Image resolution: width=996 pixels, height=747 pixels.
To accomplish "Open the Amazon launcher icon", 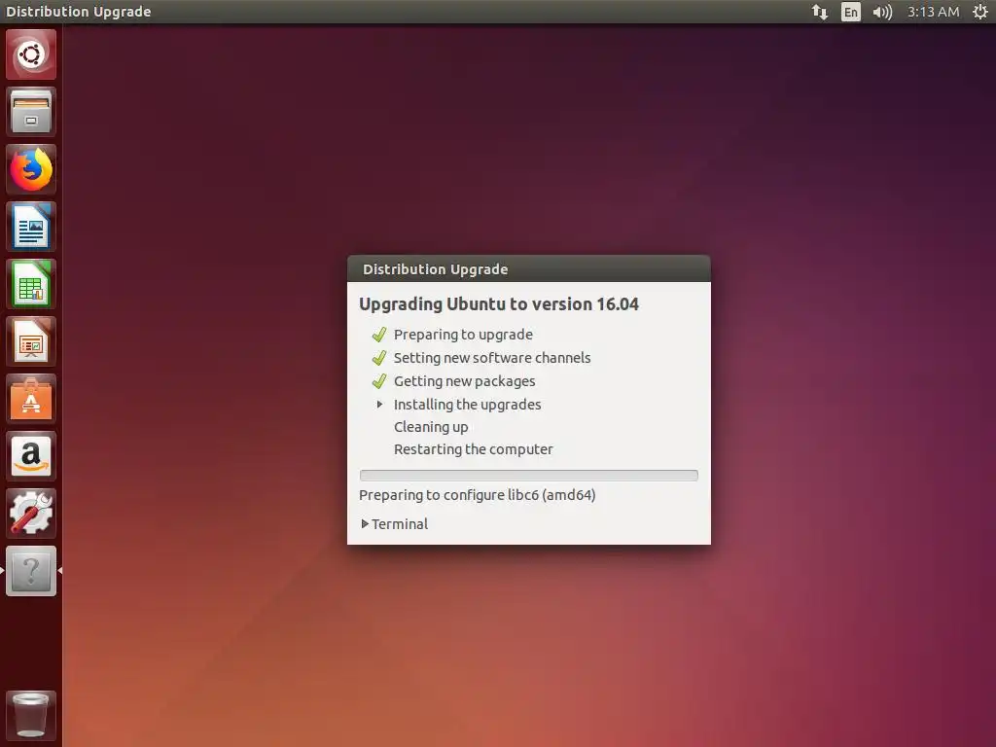I will (31, 456).
